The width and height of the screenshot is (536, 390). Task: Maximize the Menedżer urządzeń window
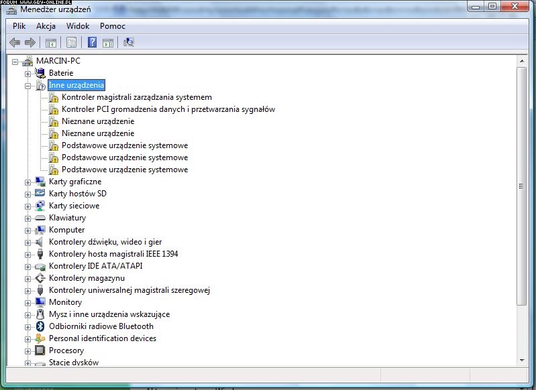pyautogui.click(x=492, y=7)
